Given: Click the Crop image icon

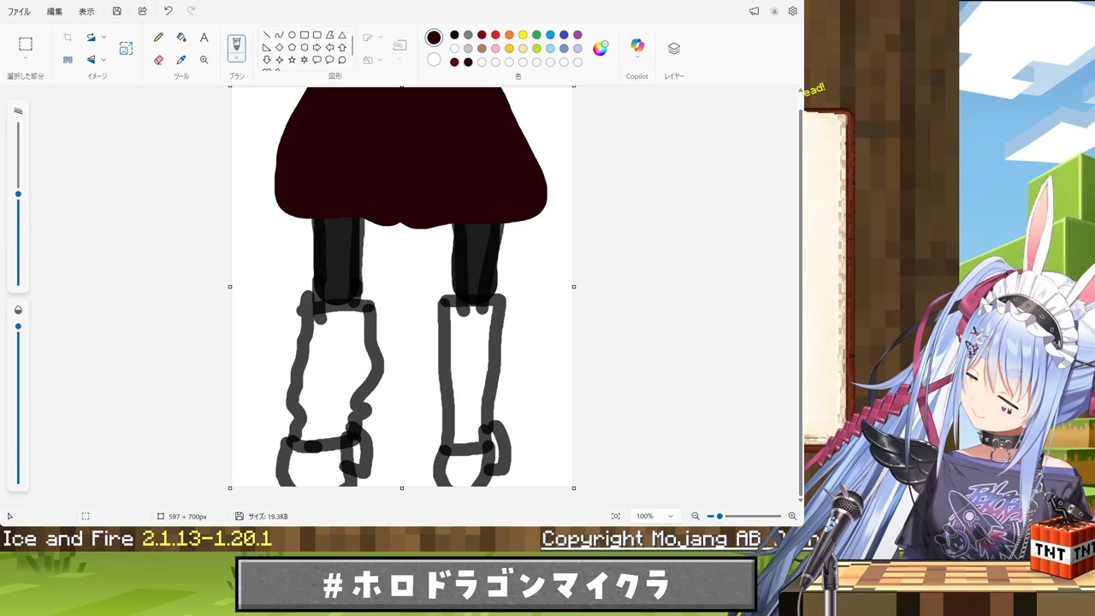Looking at the screenshot, I should point(68,38).
